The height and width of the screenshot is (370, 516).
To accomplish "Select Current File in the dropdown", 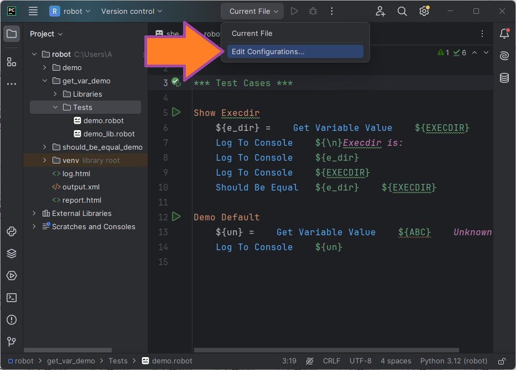I will [x=295, y=34].
